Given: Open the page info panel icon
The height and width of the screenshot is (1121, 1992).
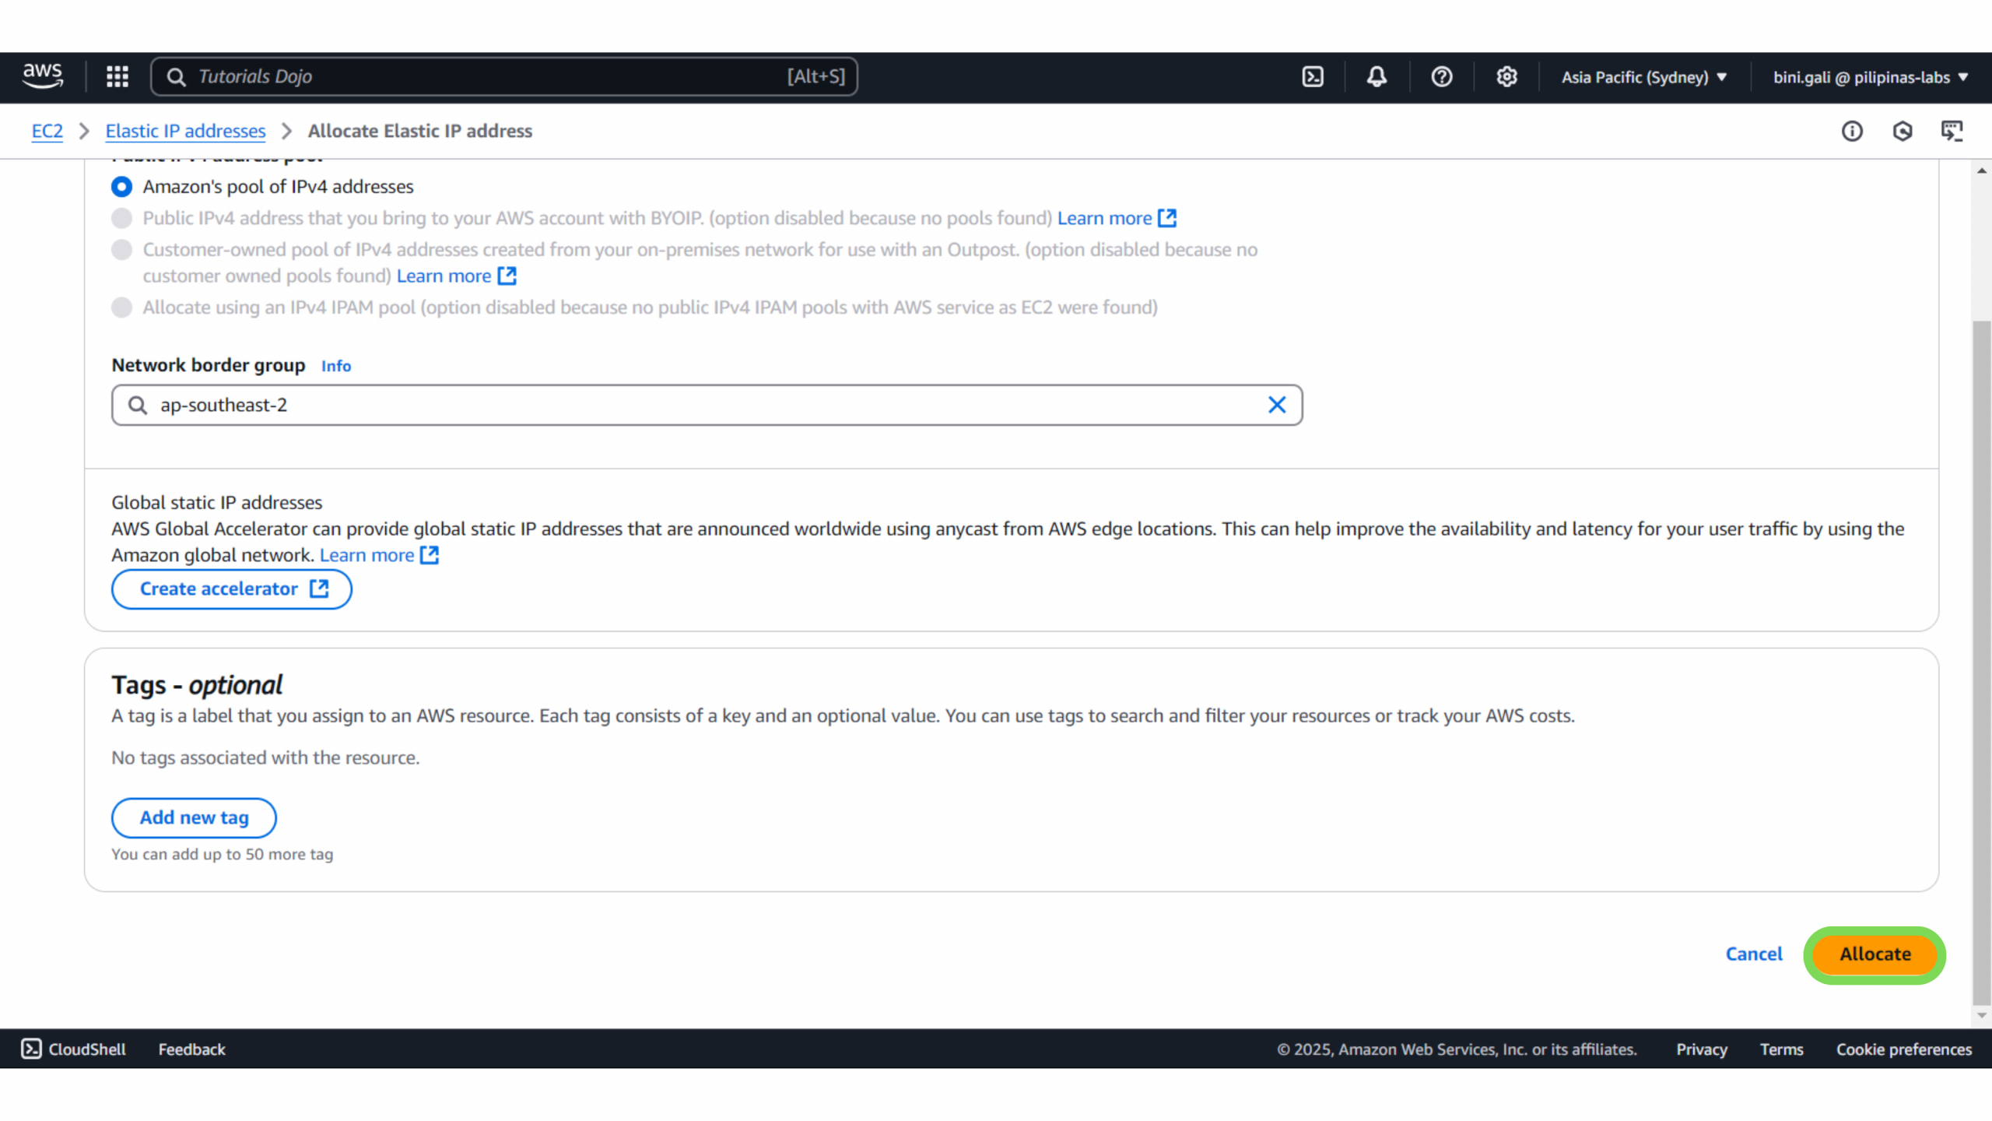Looking at the screenshot, I should coord(1852,131).
